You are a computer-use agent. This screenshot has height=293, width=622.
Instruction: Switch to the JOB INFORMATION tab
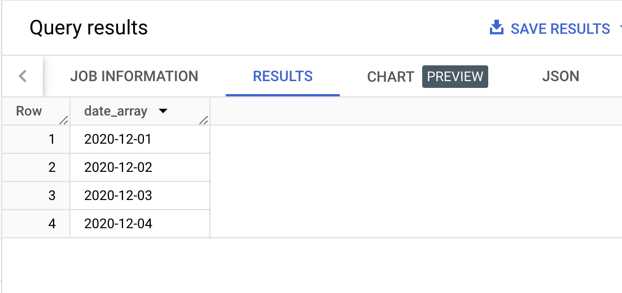(x=134, y=76)
